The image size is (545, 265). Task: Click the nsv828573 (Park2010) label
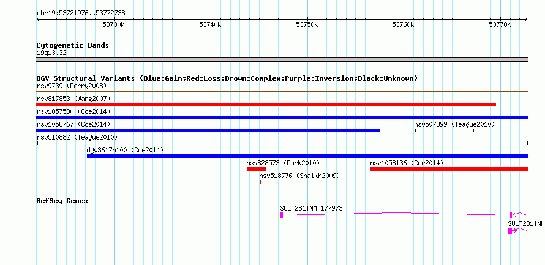click(283, 163)
